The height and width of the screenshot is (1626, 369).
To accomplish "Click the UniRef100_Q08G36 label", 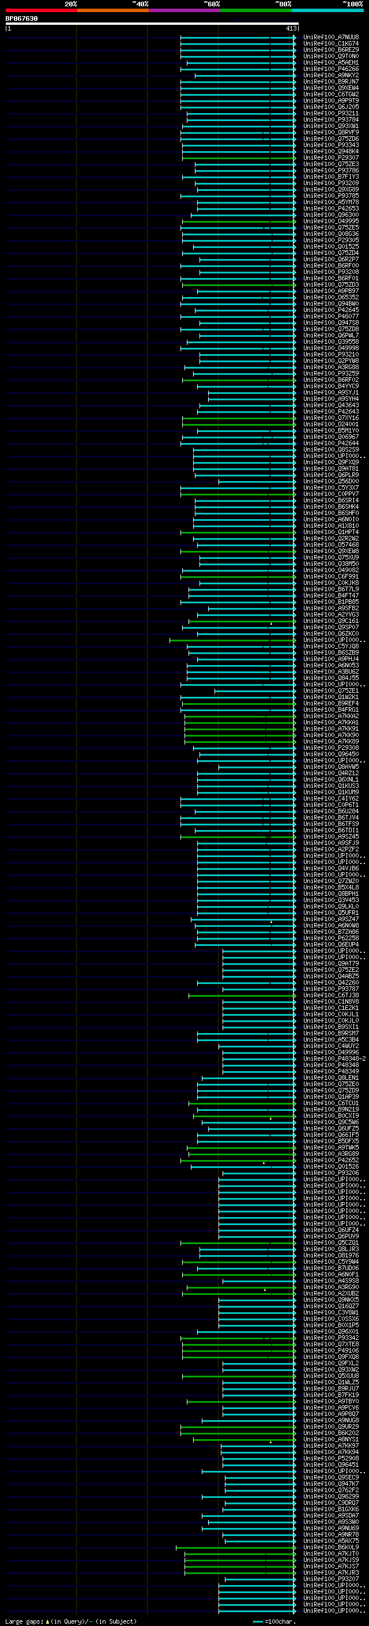I will click(331, 234).
